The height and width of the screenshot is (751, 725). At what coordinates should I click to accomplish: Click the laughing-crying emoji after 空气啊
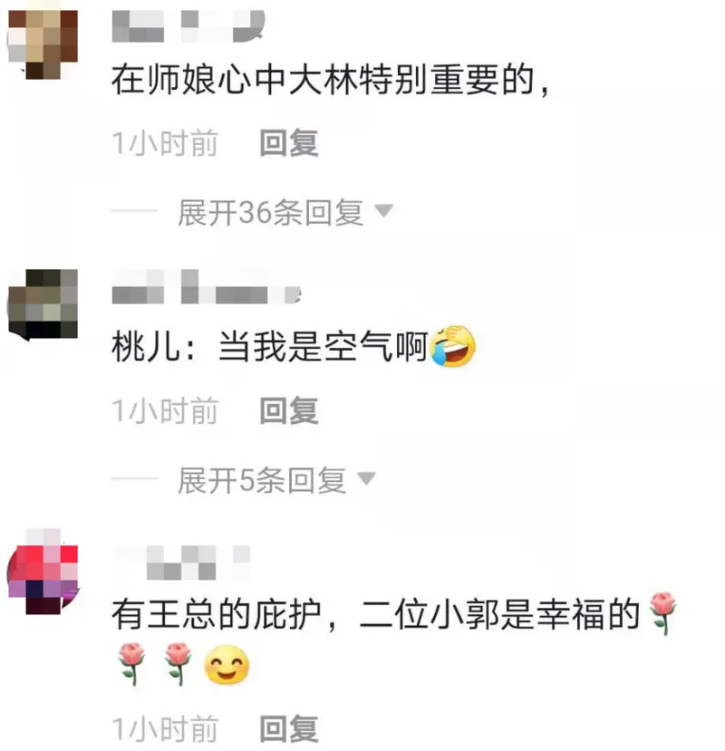453,346
